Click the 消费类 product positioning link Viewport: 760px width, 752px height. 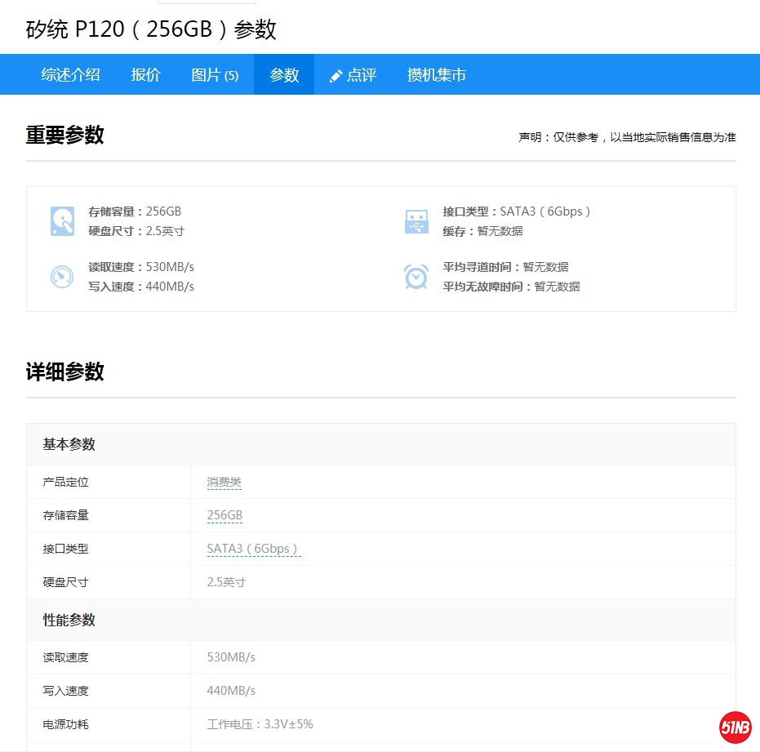pos(224,483)
